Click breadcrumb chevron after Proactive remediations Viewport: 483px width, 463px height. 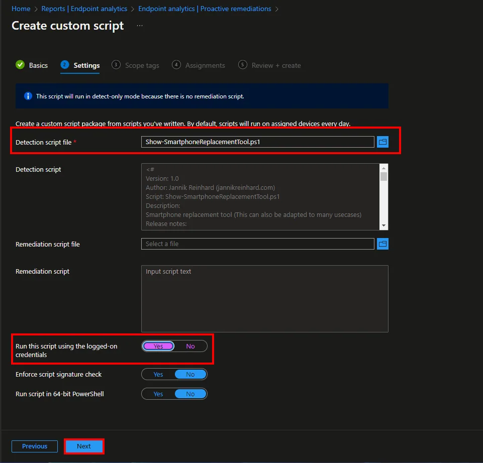pyautogui.click(x=276, y=9)
